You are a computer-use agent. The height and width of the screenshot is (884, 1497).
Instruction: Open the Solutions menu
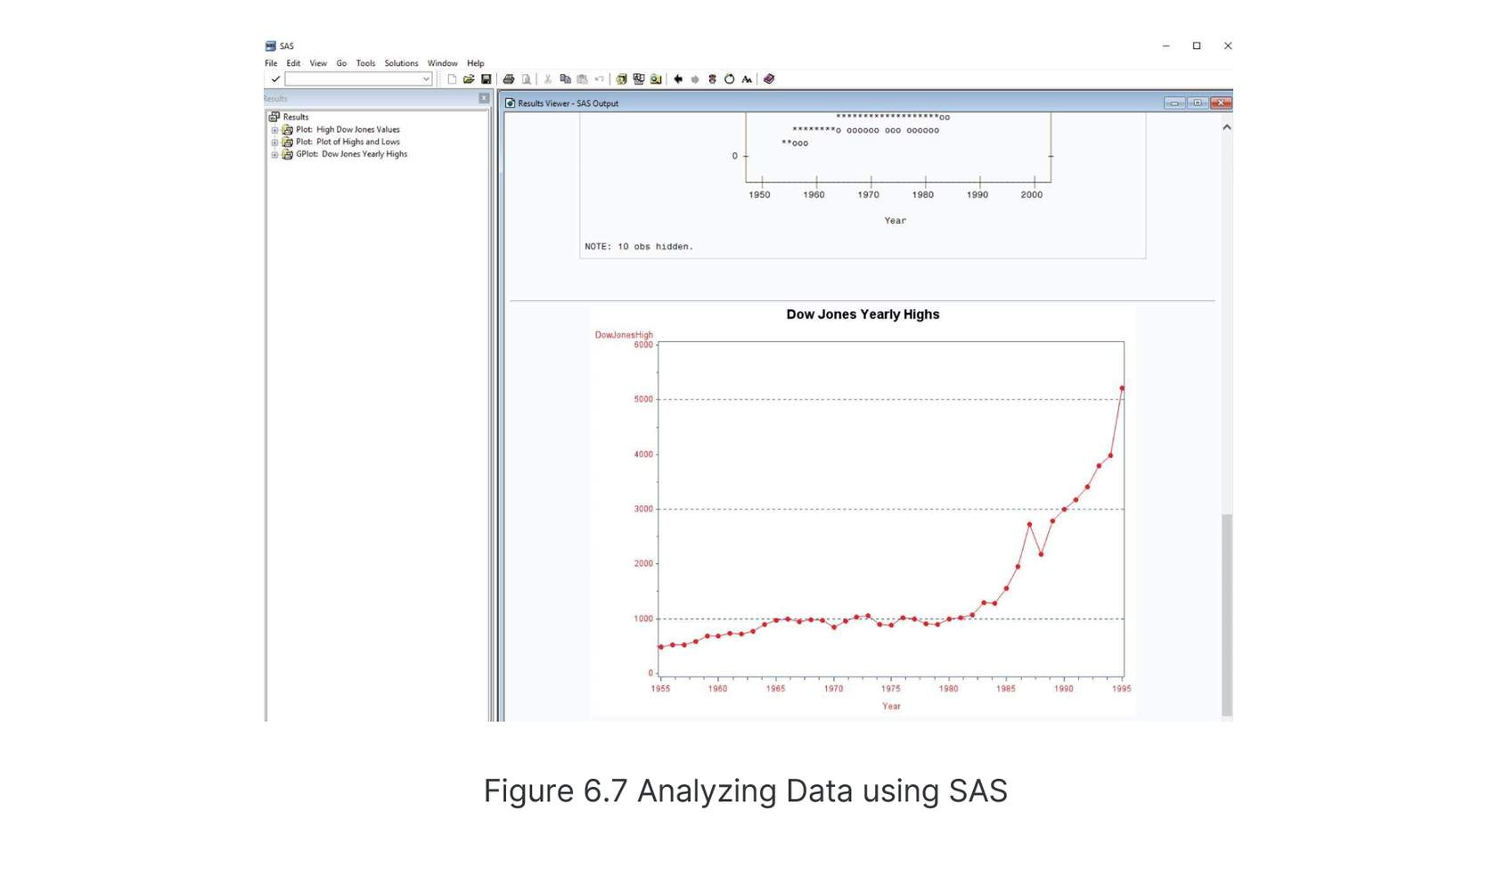(x=401, y=63)
